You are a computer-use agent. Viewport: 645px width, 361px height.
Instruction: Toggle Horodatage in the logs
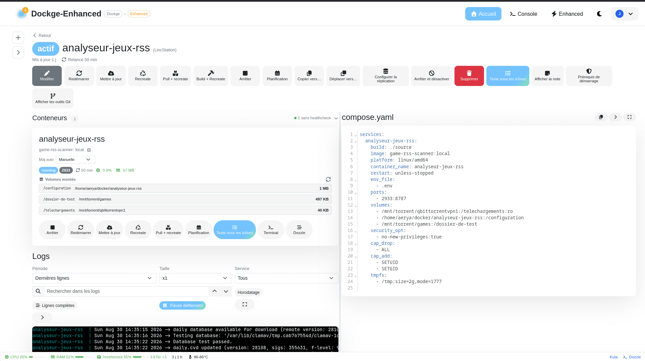coord(249,292)
